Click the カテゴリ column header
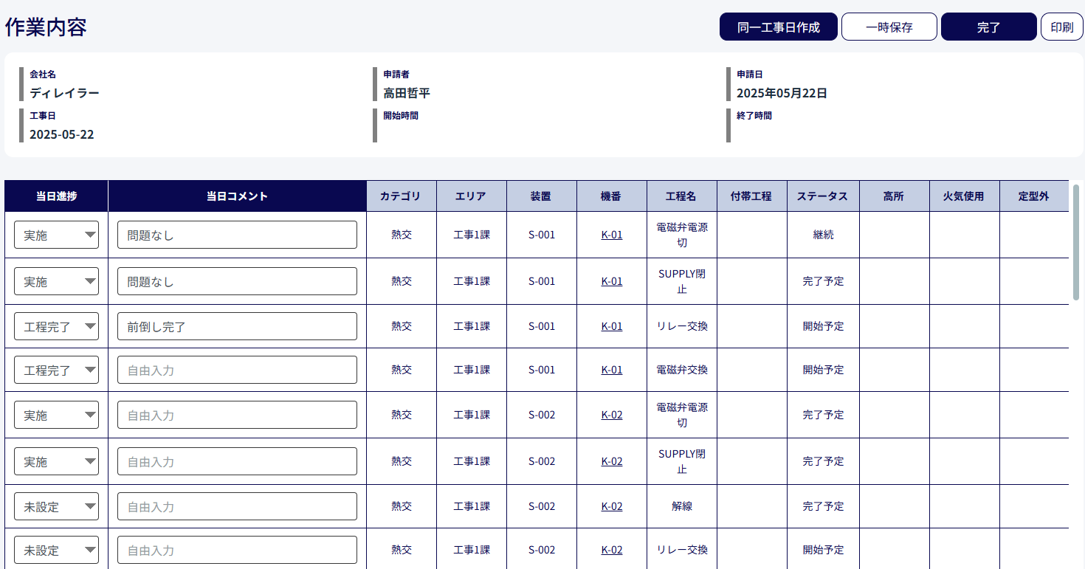 pyautogui.click(x=401, y=196)
